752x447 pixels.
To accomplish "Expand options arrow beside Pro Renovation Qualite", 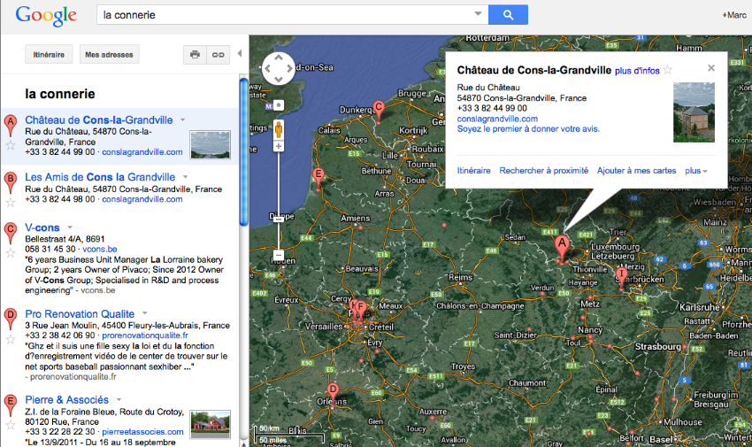I will (144, 313).
